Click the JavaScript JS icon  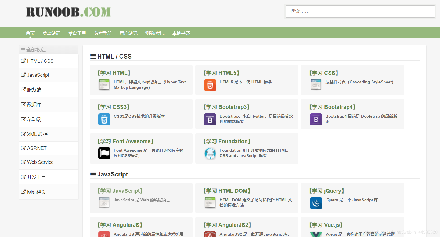tap(104, 203)
